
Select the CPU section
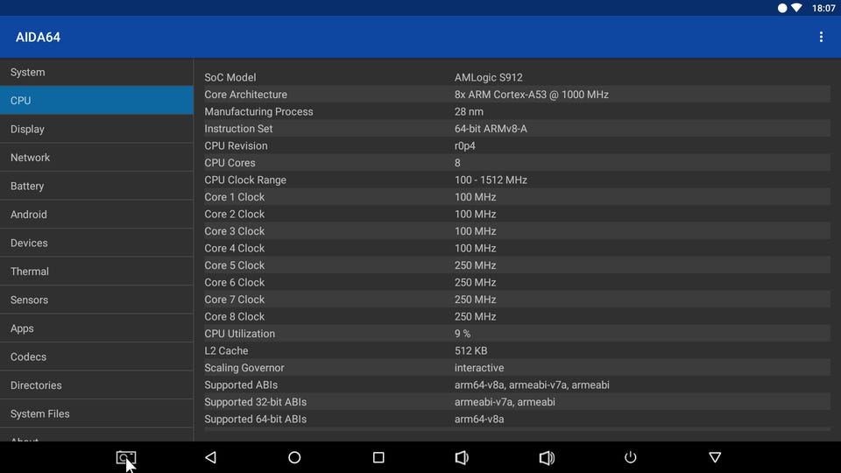point(96,100)
